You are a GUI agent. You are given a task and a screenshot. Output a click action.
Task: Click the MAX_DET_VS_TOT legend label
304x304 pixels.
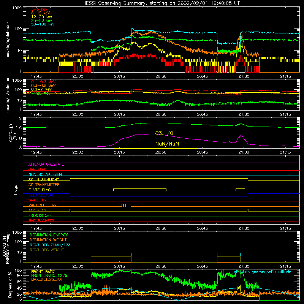[x=47, y=279]
